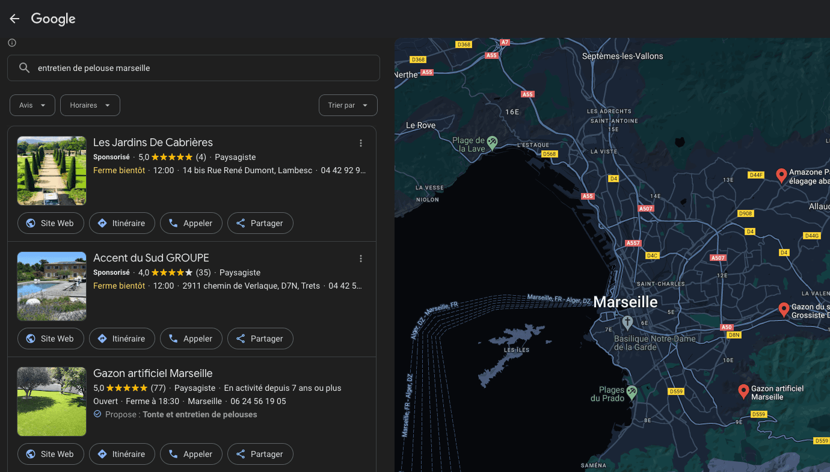Click the 'NIOLON' map label
This screenshot has height=472, width=830.
[x=428, y=200]
